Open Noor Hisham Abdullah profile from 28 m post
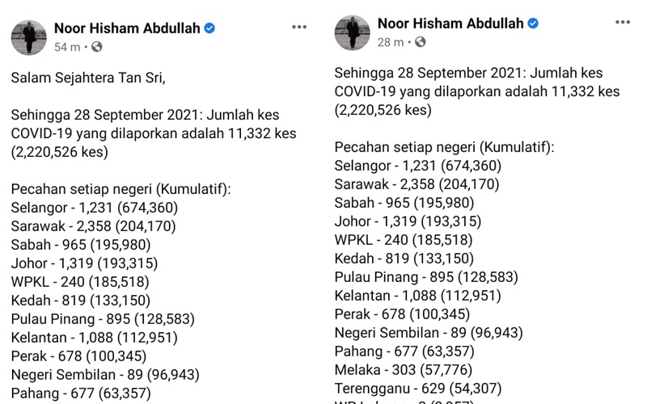647x404 pixels. tap(450, 23)
